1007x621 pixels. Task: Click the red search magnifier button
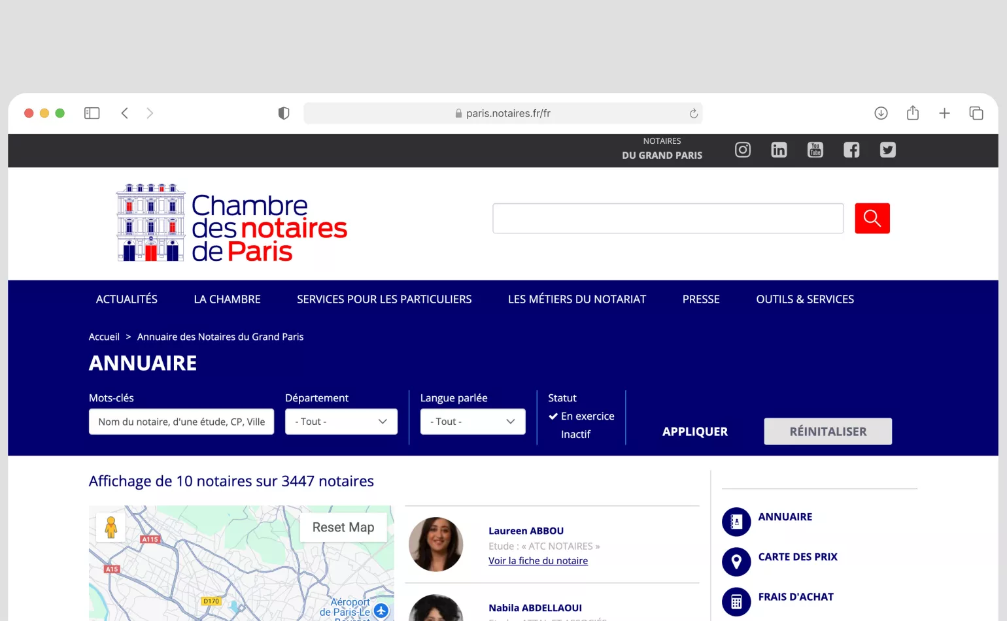(872, 218)
